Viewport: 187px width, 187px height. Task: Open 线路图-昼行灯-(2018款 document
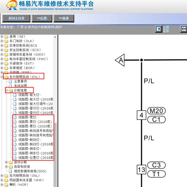coord(36,108)
